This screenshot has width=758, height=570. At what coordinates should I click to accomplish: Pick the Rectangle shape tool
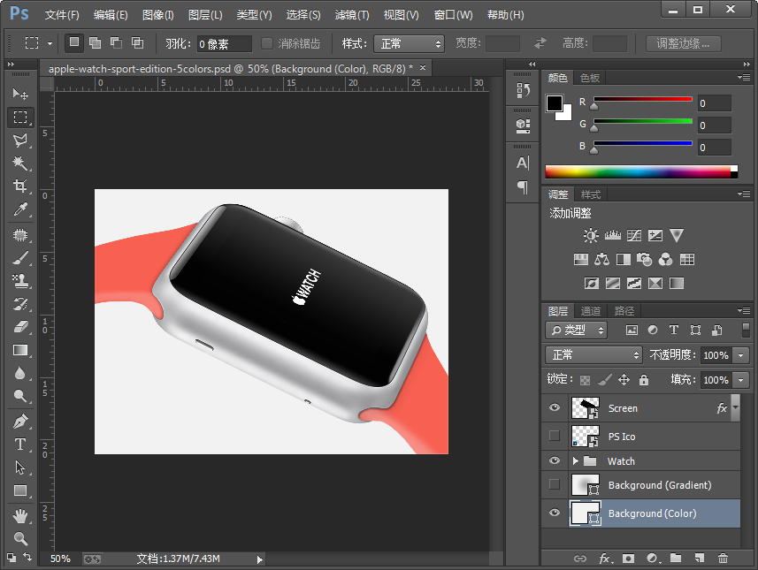[20, 490]
